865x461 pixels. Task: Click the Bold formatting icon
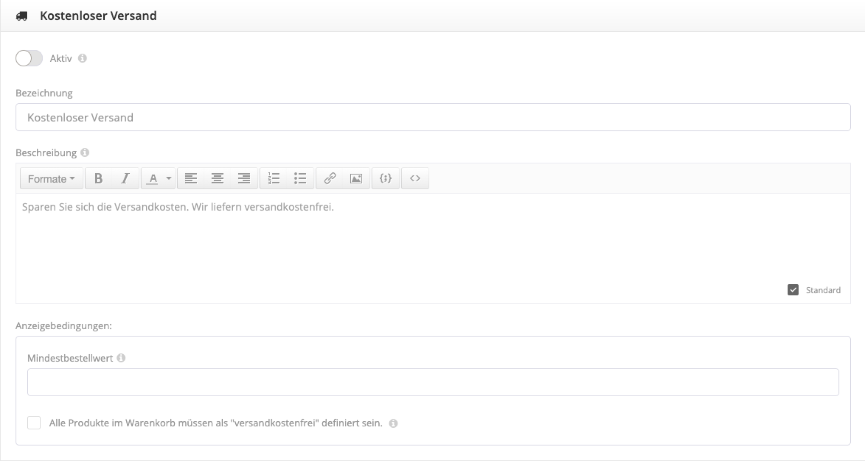click(98, 178)
